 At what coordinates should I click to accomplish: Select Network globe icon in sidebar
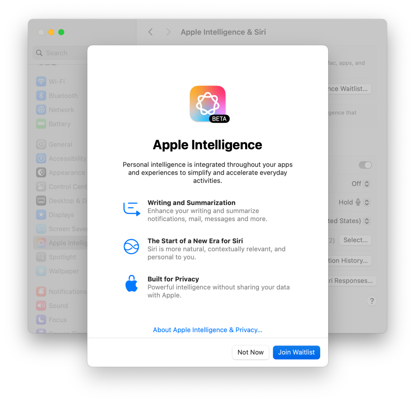click(41, 109)
